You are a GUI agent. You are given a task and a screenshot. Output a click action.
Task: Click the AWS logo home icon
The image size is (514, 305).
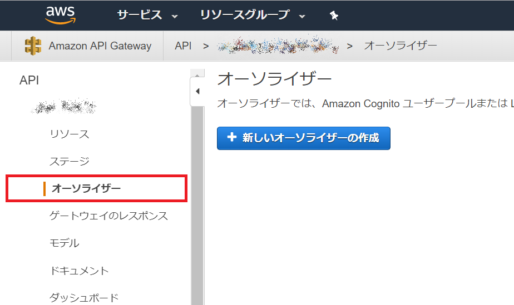[60, 15]
